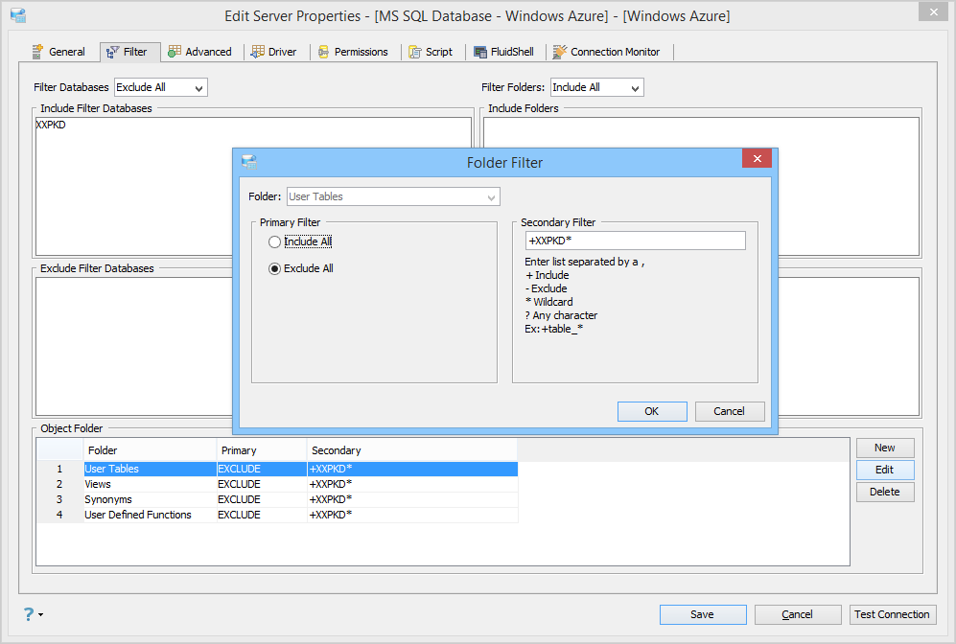Click the Script tab icon

[415, 52]
